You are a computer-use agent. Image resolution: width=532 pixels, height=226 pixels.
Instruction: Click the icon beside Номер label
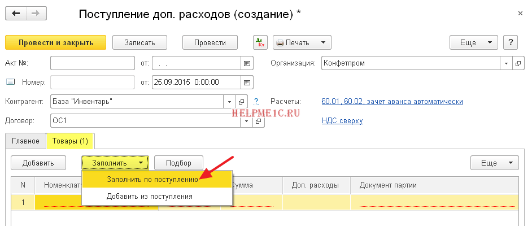pos(11,82)
